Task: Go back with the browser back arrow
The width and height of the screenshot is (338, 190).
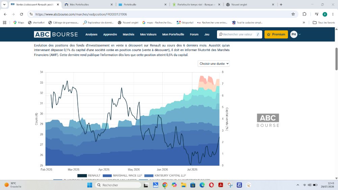Action: click(x=5, y=14)
